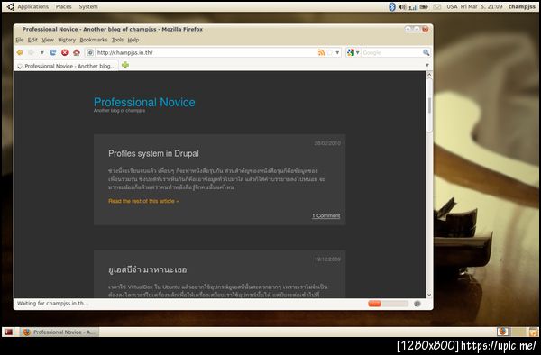Subscribe using the orange RSS feed icon
Viewport: 541px width, 355px height.
321,52
